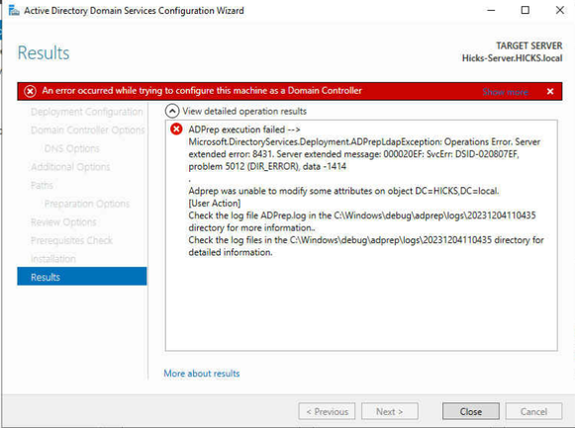Select Review Options step
This screenshot has width=575, height=428.
[x=63, y=221]
